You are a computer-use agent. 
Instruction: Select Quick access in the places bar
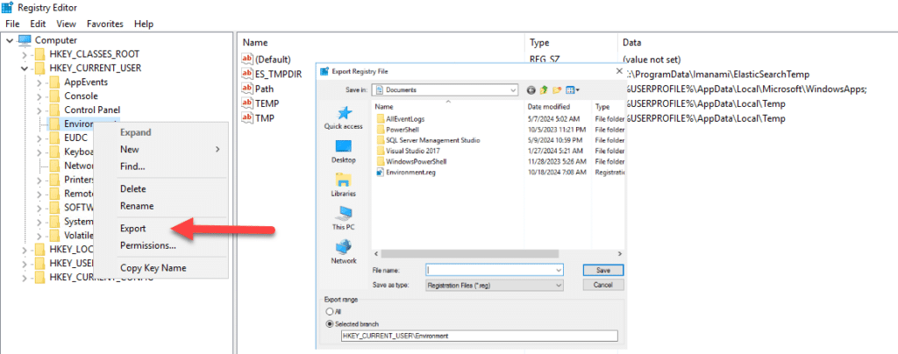pyautogui.click(x=343, y=118)
